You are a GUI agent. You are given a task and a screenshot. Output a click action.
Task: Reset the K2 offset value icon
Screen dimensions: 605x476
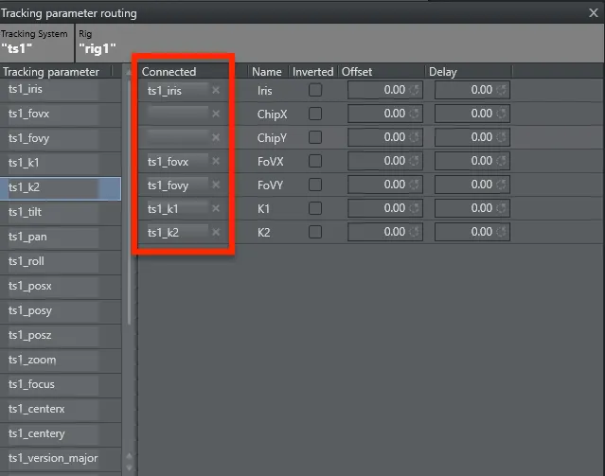pyautogui.click(x=415, y=232)
